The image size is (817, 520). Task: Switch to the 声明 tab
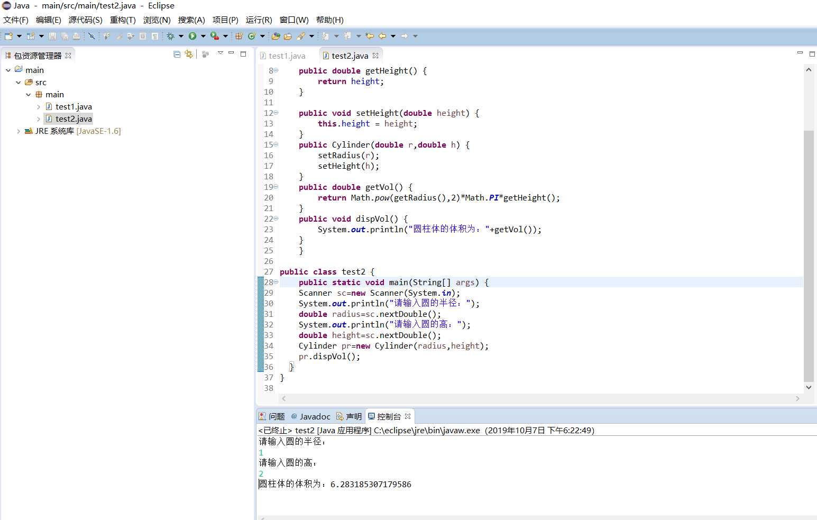pos(350,416)
